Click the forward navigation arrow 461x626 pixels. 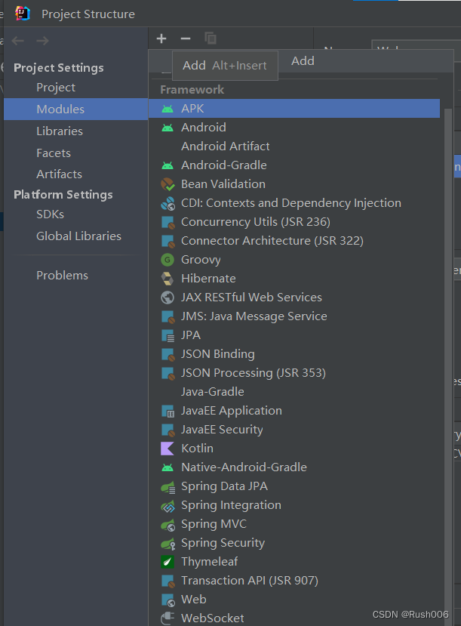(43, 41)
